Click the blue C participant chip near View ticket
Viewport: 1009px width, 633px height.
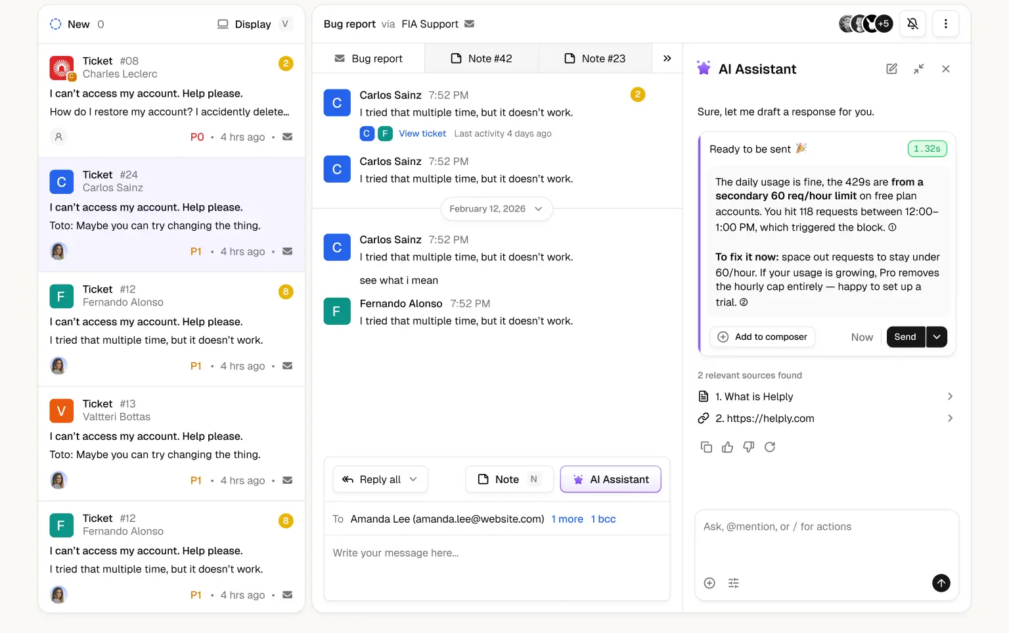(x=367, y=133)
